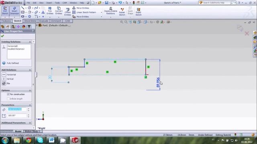Add Fix relation
Viewport: 257px width, 144px height.
click(x=6, y=84)
